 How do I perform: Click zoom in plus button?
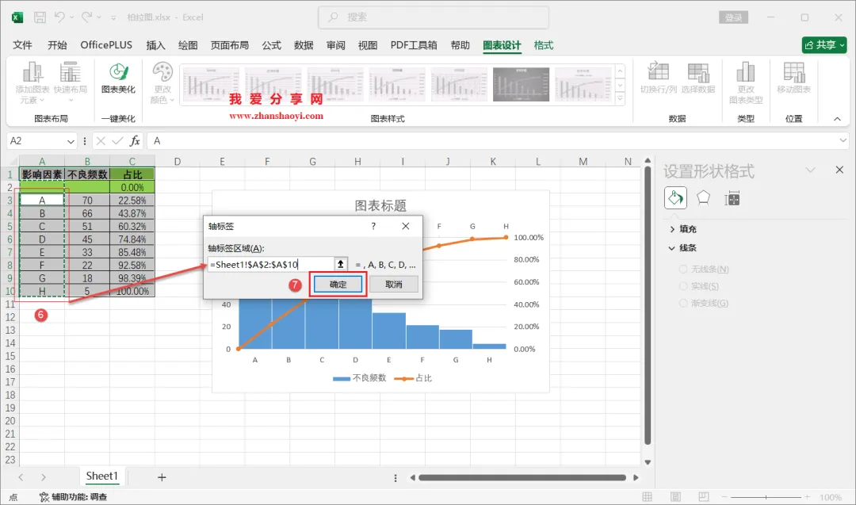click(807, 497)
